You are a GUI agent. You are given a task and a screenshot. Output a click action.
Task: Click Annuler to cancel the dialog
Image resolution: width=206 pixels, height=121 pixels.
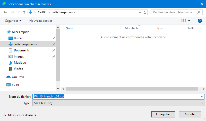click(190, 114)
